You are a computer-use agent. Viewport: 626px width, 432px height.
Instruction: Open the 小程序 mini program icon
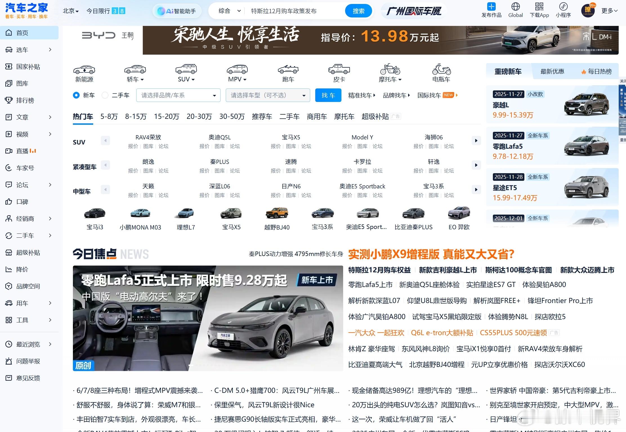pos(563,6)
